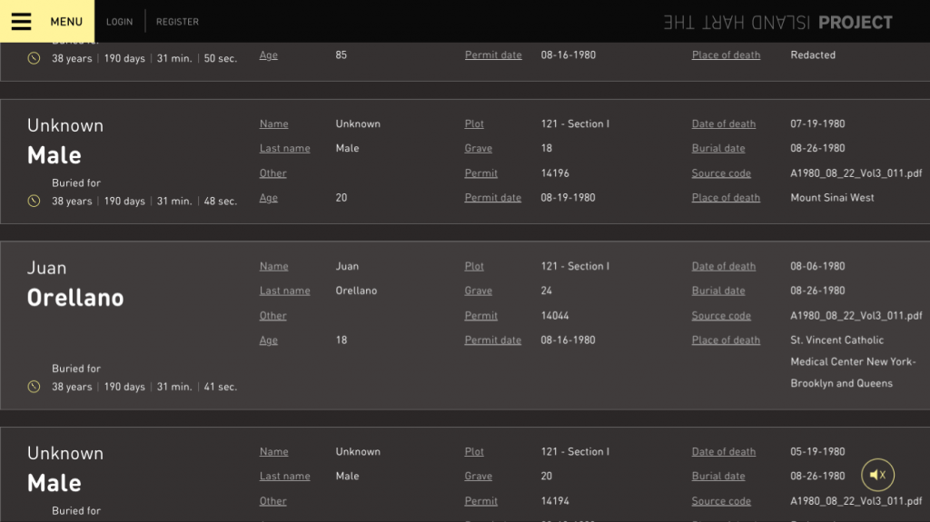
Task: Click the REGISTER link
Action: click(177, 22)
